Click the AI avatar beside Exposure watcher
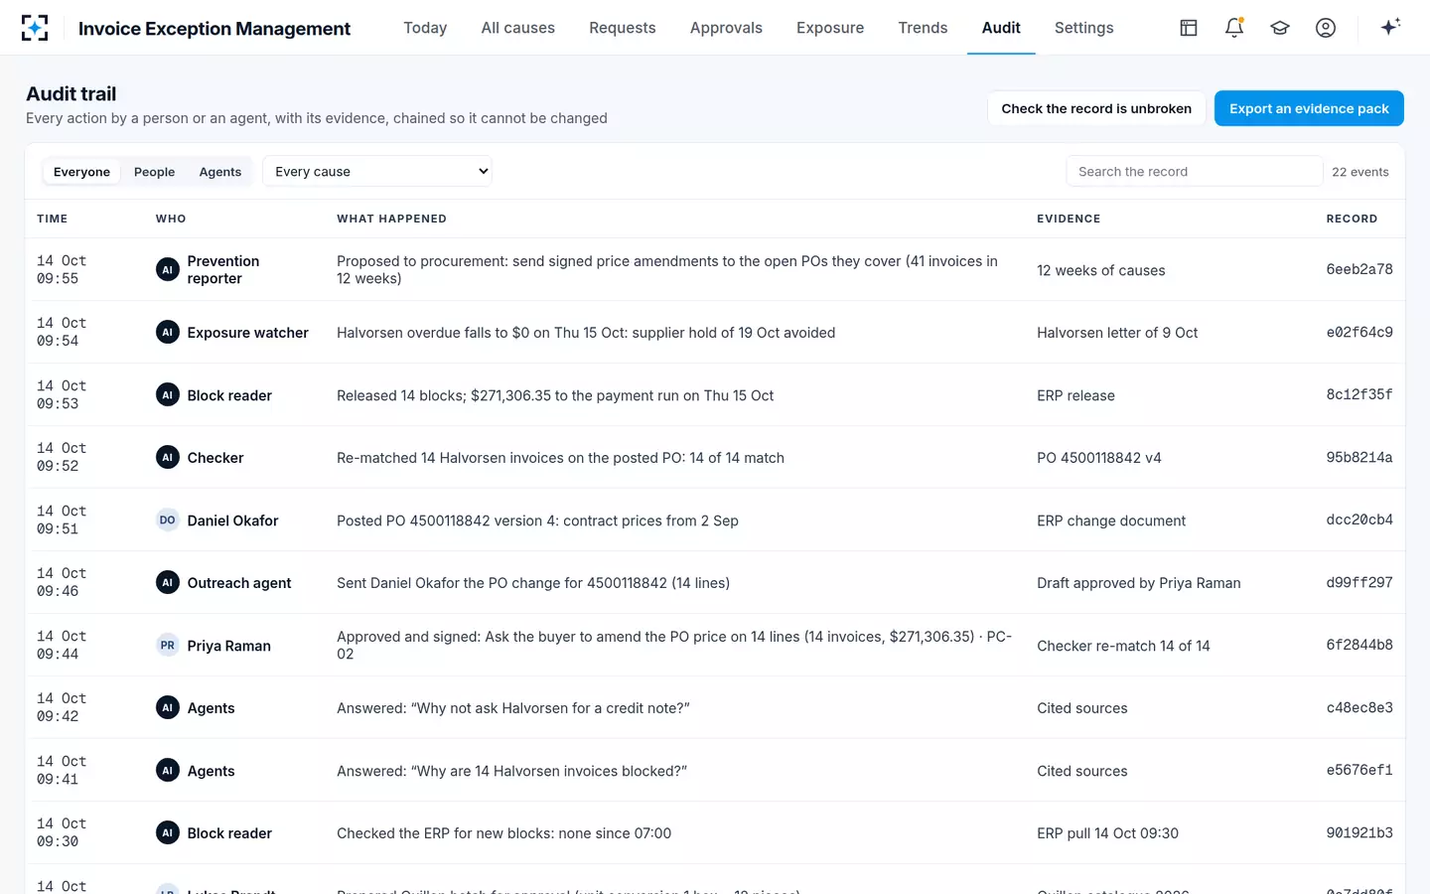1430x894 pixels. (168, 332)
